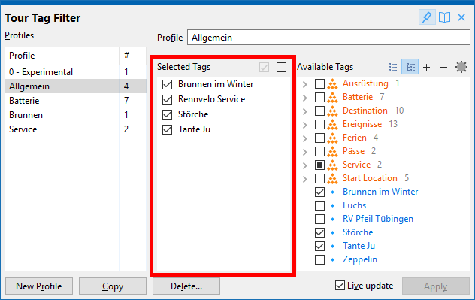Check the Start Location category checkbox

click(x=319, y=178)
